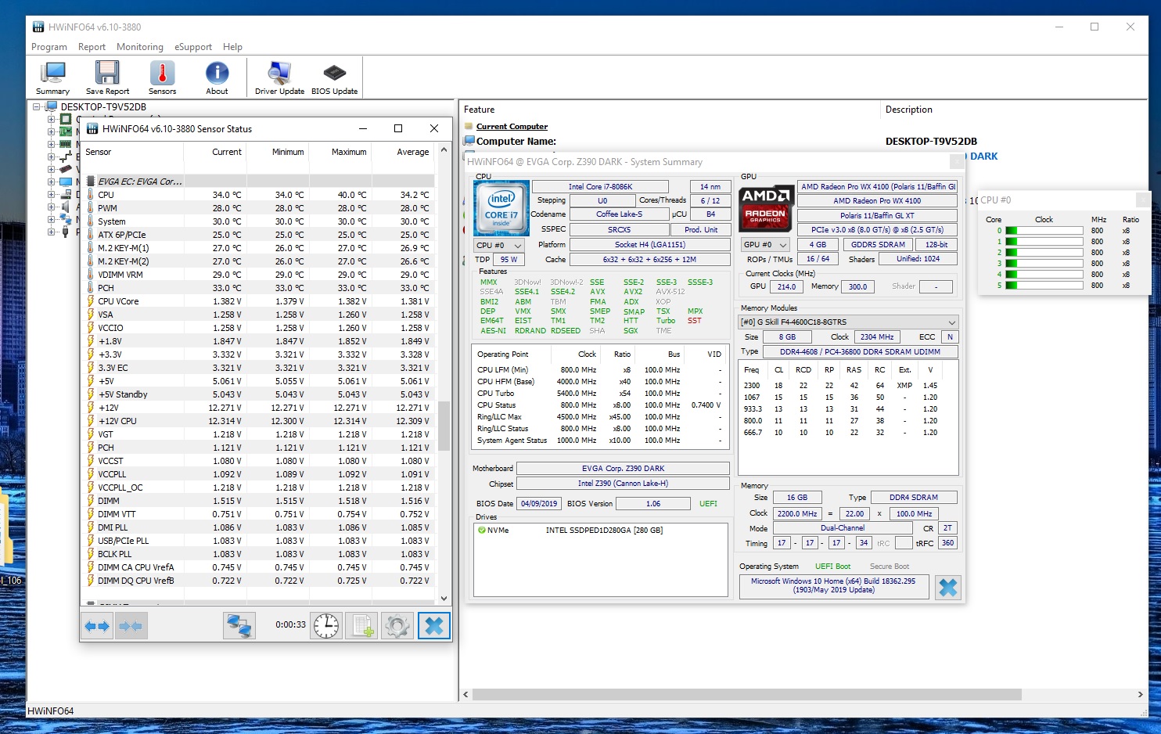The width and height of the screenshot is (1161, 734).
Task: Open the GPU #0 selector dropdown
Action: coord(765,245)
